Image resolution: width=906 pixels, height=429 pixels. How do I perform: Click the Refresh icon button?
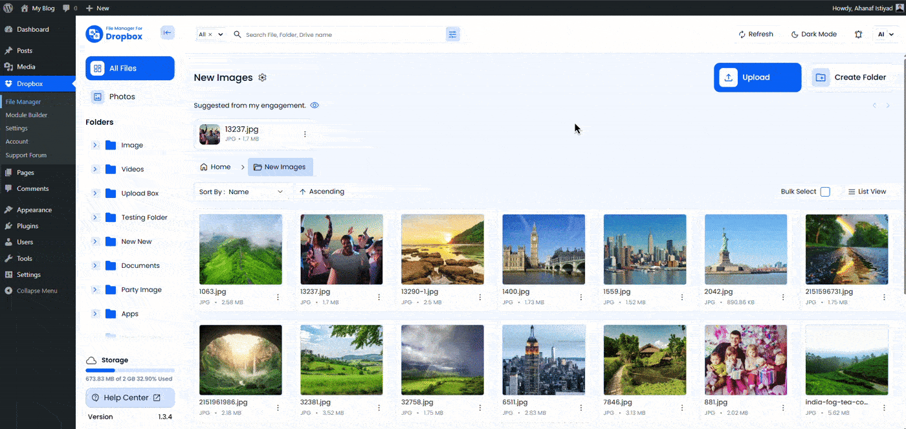[x=756, y=34]
